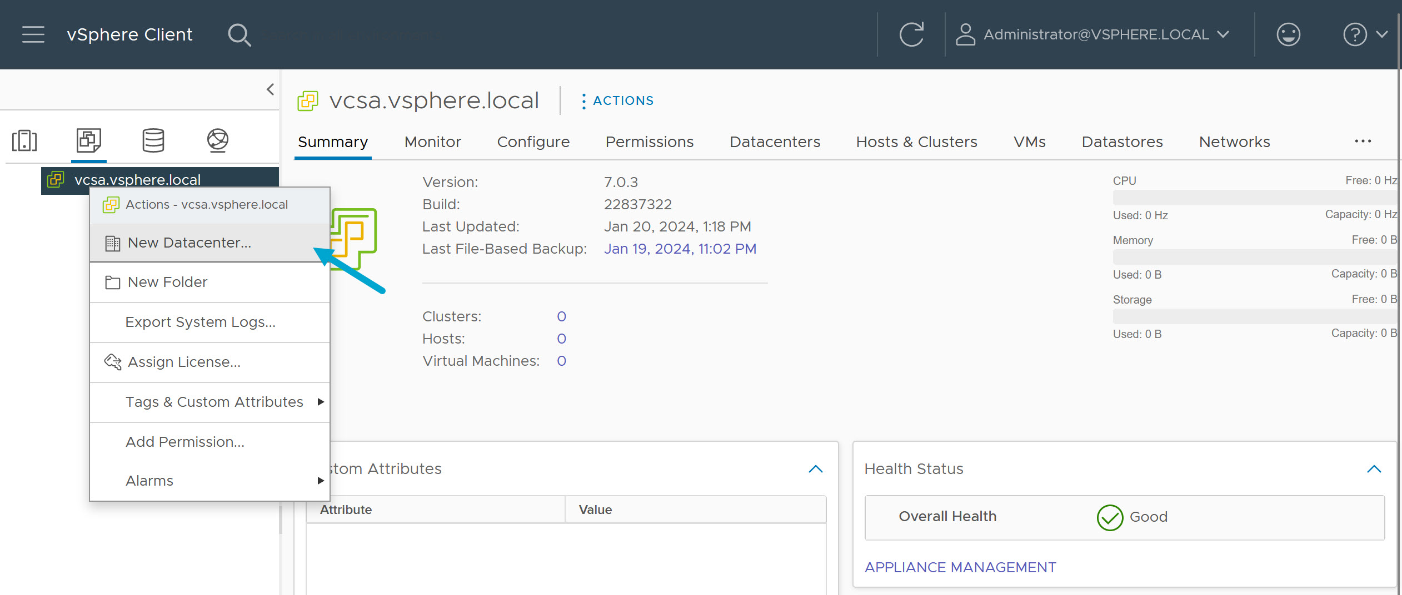The height and width of the screenshot is (595, 1402).
Task: Choose Export System Logs from the menu
Action: pos(200,322)
